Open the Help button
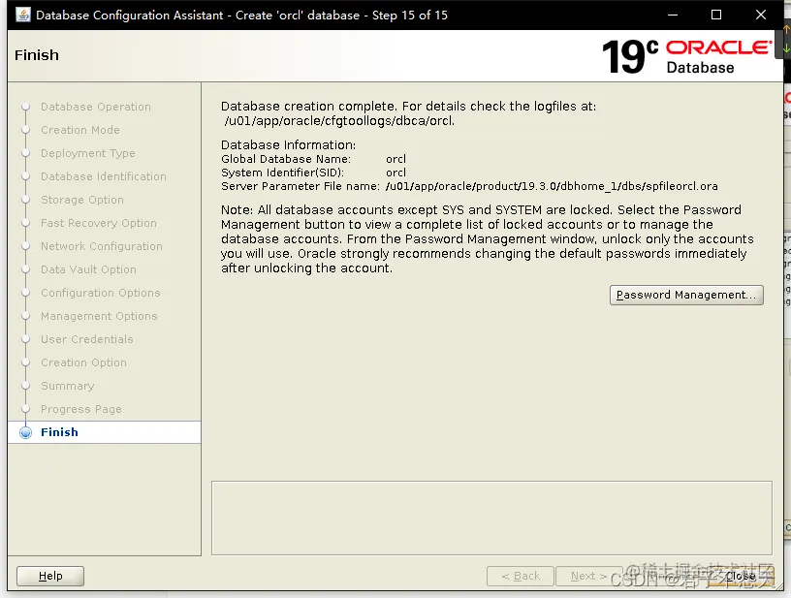791x598 pixels. [x=50, y=576]
